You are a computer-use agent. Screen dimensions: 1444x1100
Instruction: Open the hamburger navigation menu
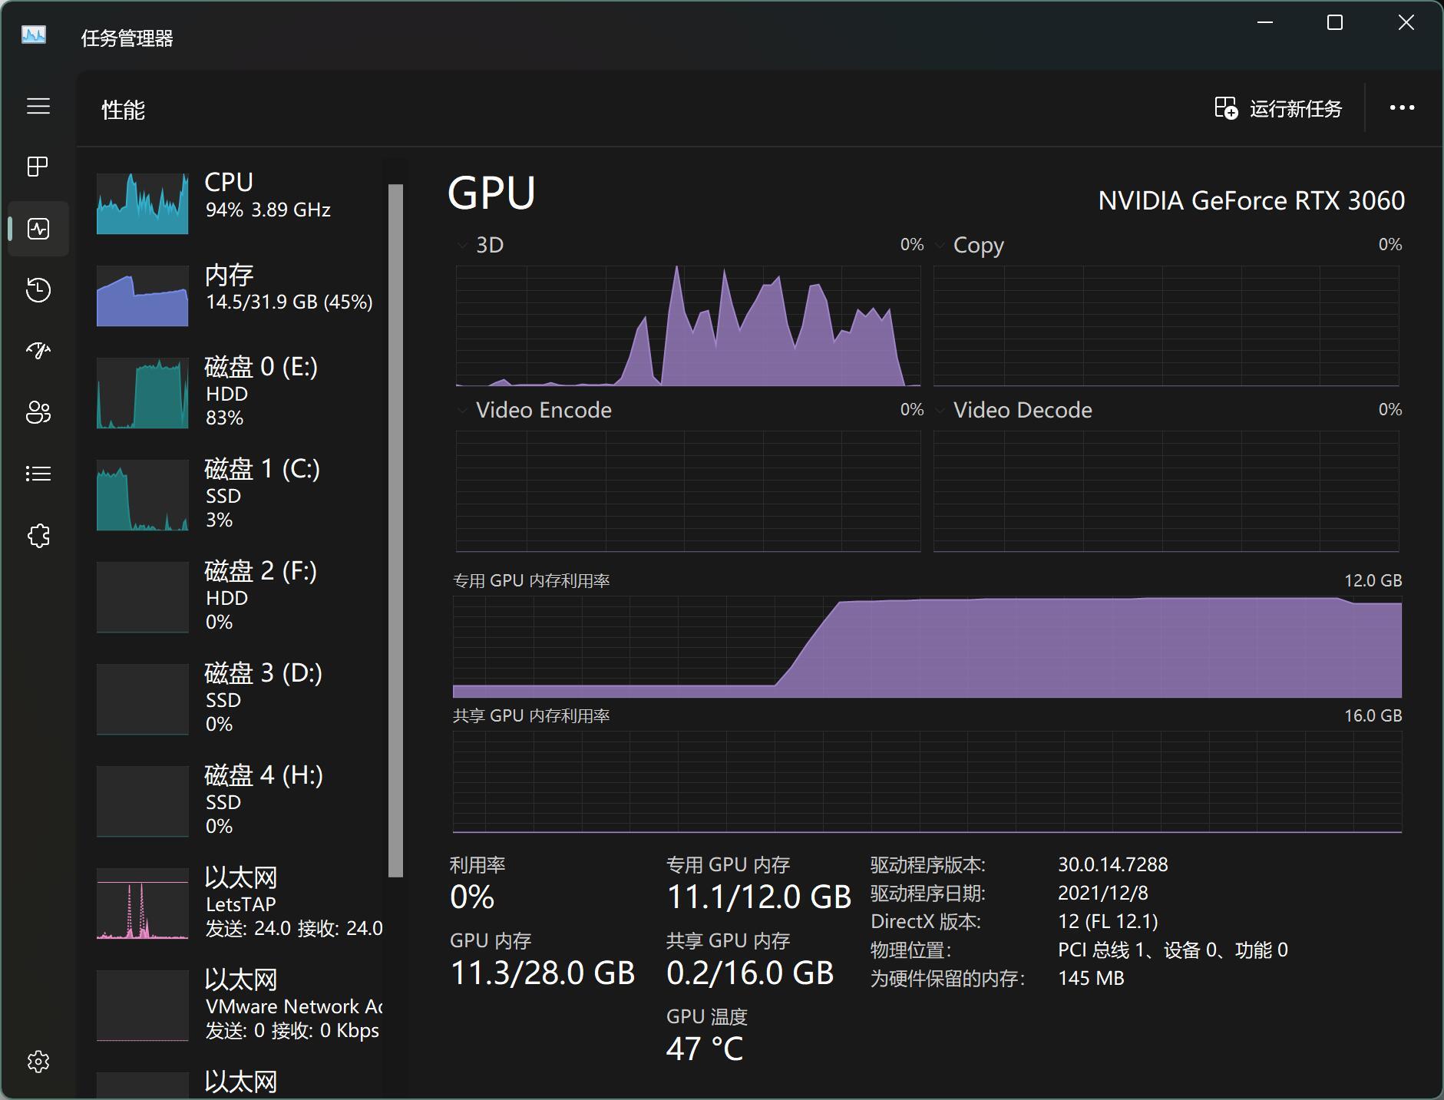tap(38, 106)
